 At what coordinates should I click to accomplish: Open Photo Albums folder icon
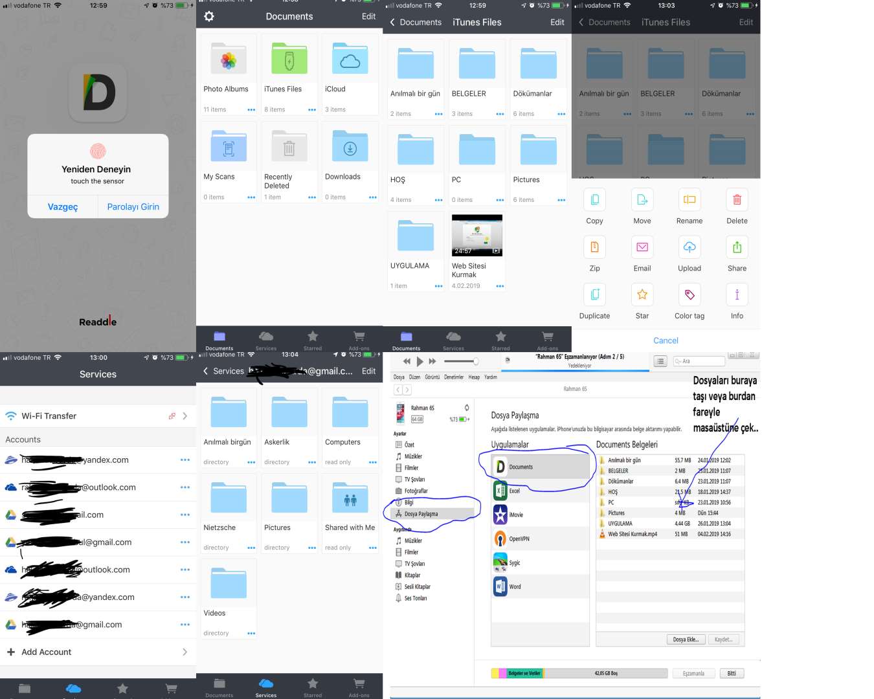coord(229,59)
